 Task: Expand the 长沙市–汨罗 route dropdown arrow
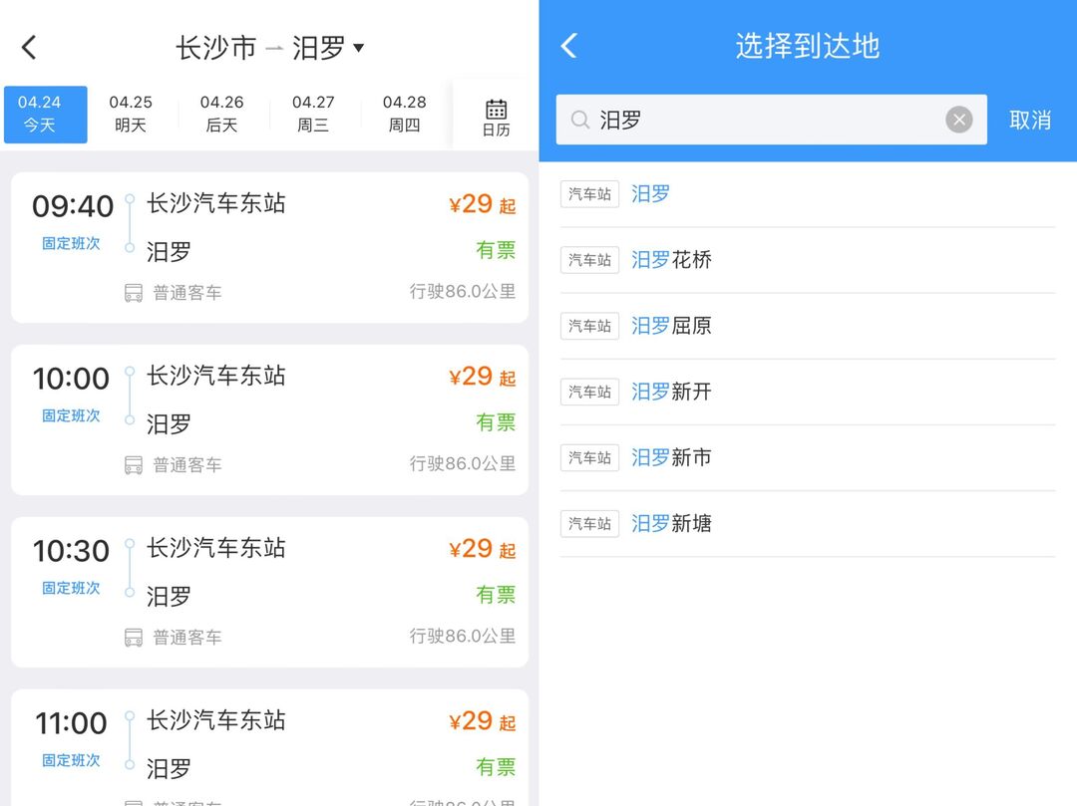click(359, 47)
